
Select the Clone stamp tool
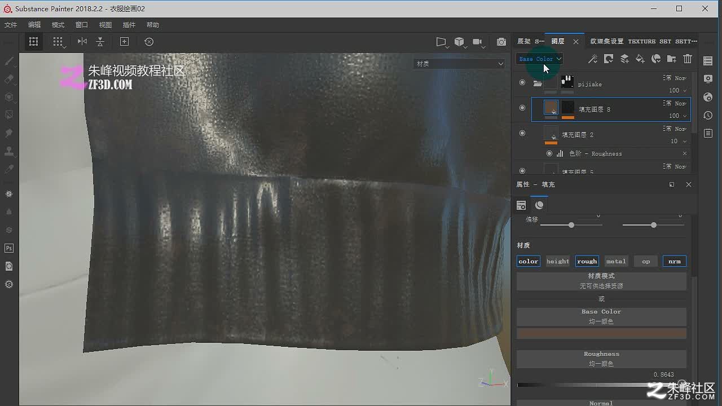point(9,151)
